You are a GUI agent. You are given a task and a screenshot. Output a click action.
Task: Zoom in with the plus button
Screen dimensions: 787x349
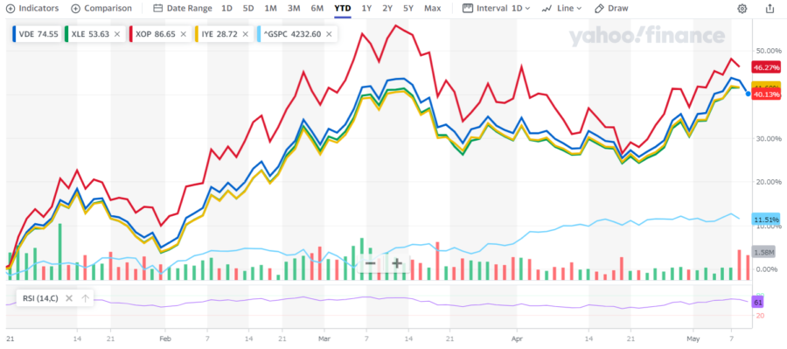tap(396, 263)
